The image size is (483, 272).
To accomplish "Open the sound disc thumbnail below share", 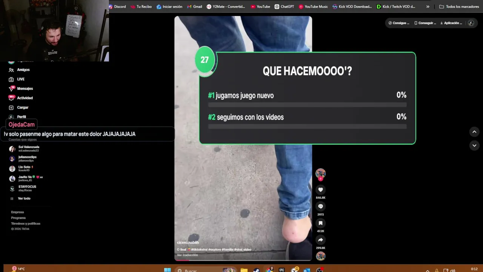I will coord(320,256).
